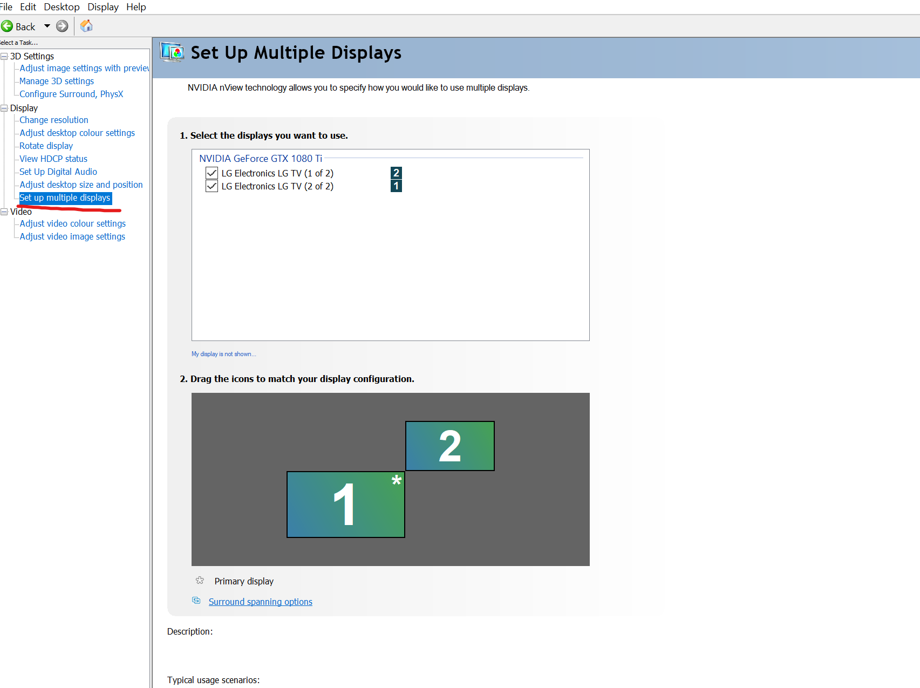Open Set Up Digital Audio
The width and height of the screenshot is (920, 688).
(x=58, y=172)
